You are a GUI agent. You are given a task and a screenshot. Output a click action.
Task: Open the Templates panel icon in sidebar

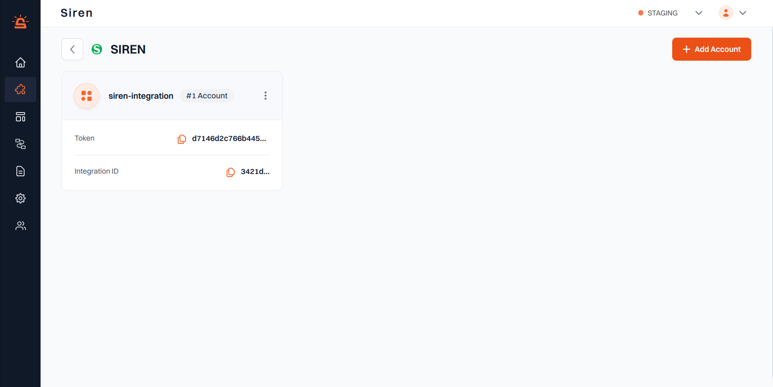pyautogui.click(x=20, y=117)
